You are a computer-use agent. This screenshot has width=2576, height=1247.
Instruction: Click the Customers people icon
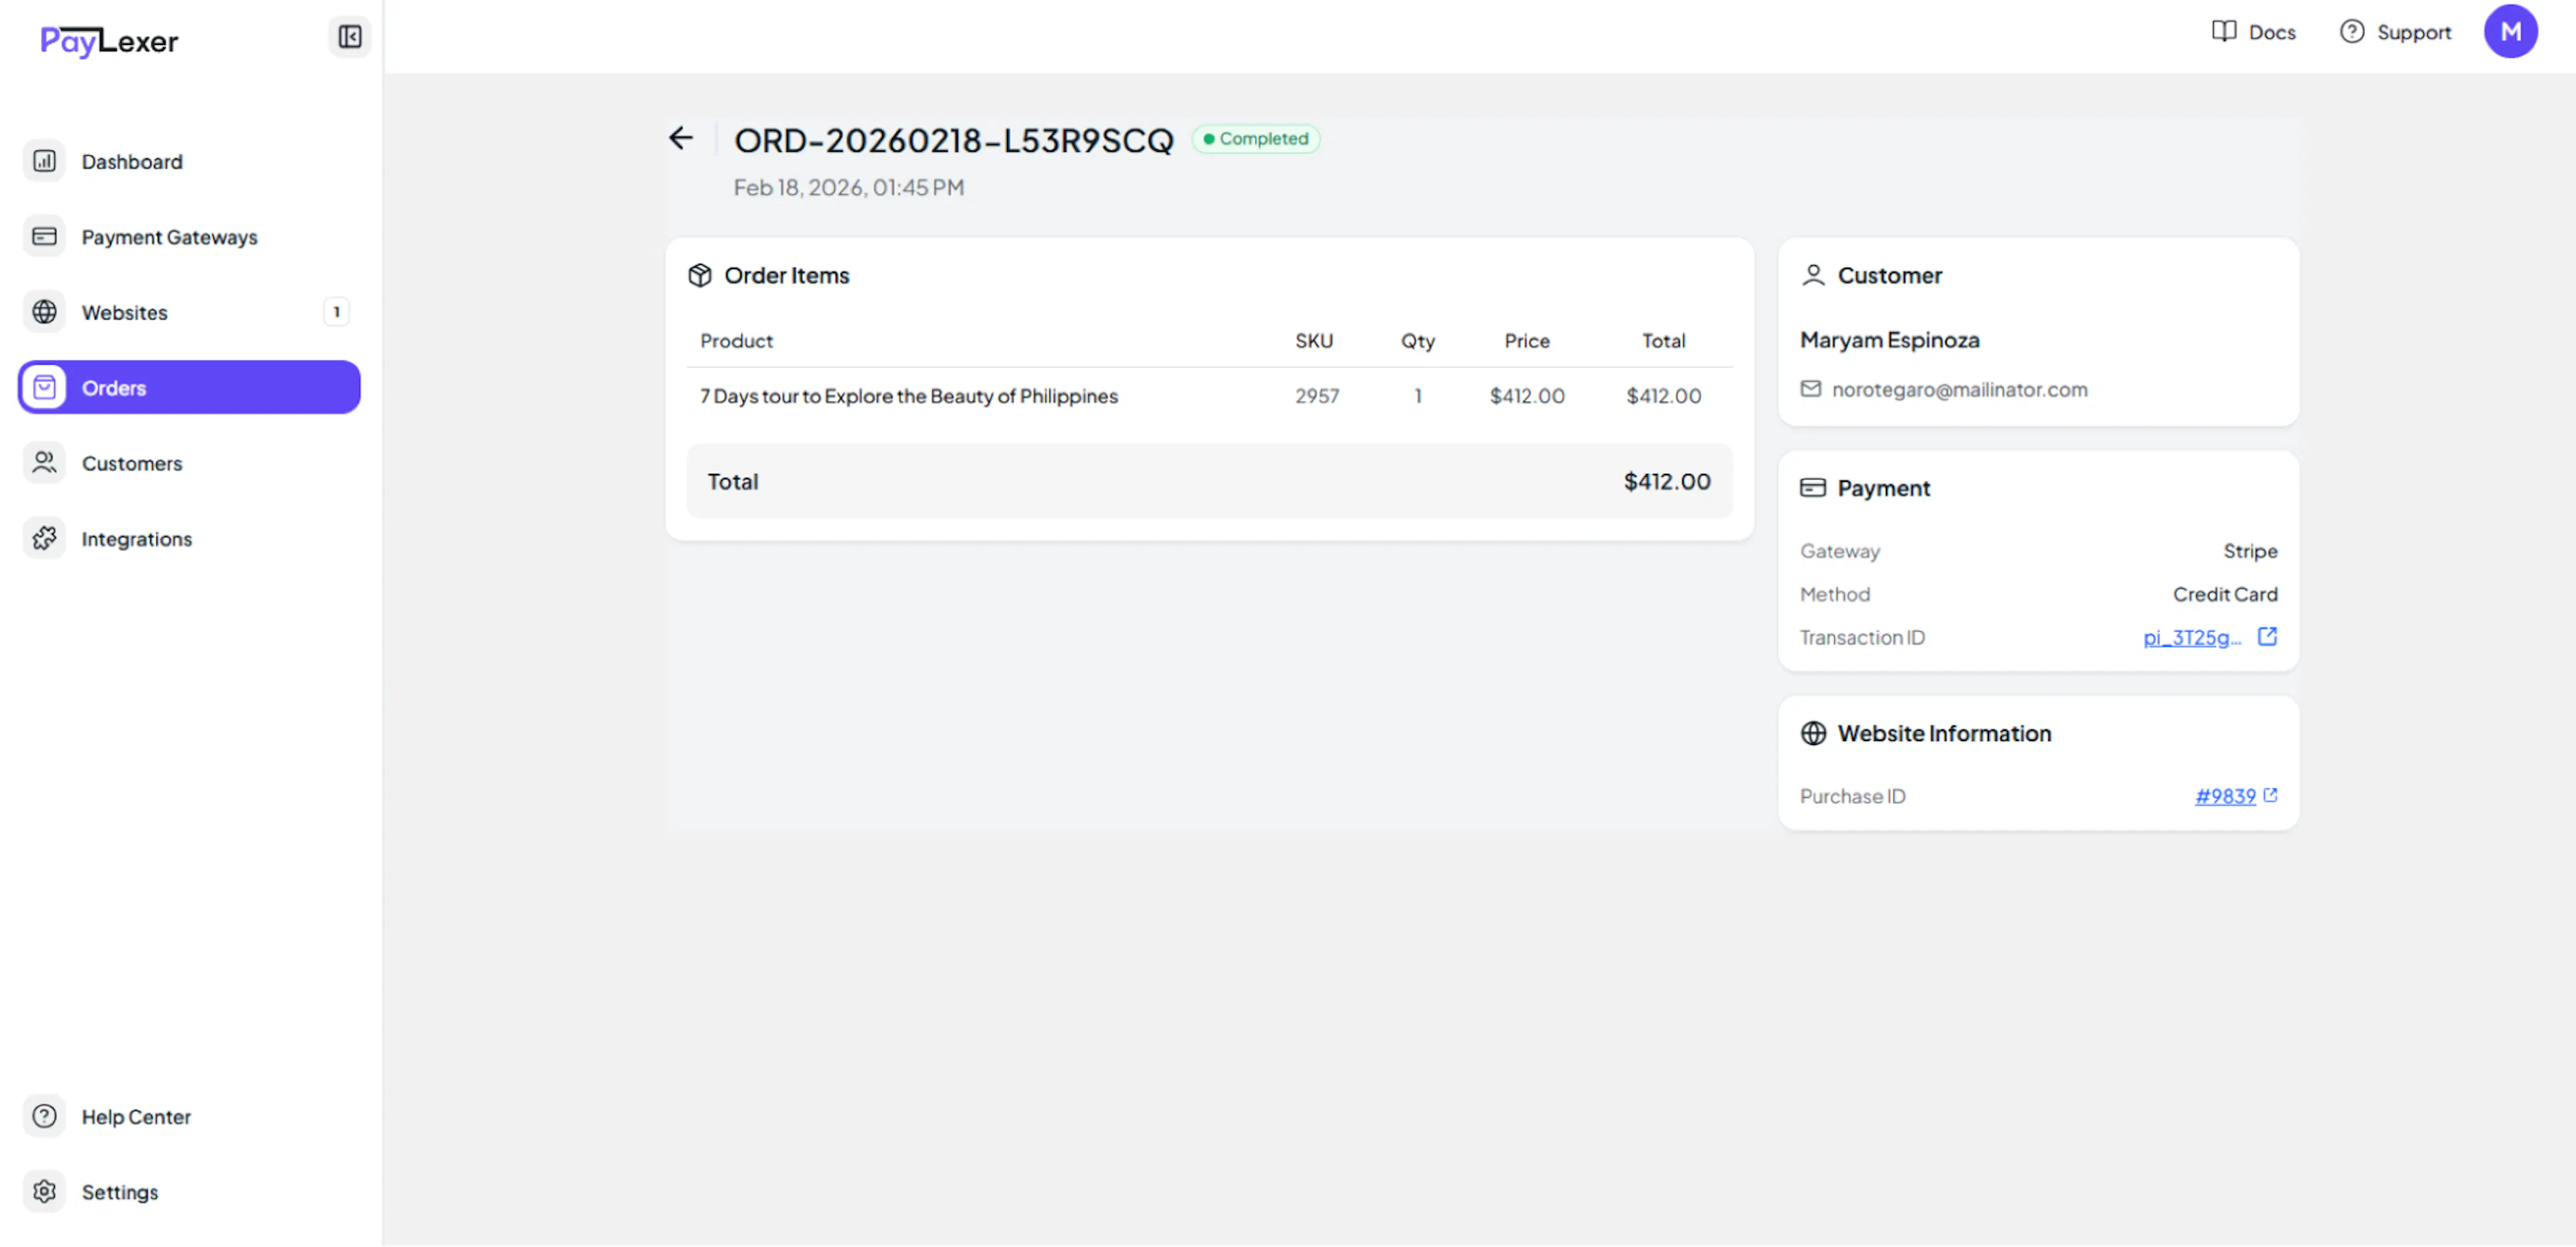pos(44,462)
